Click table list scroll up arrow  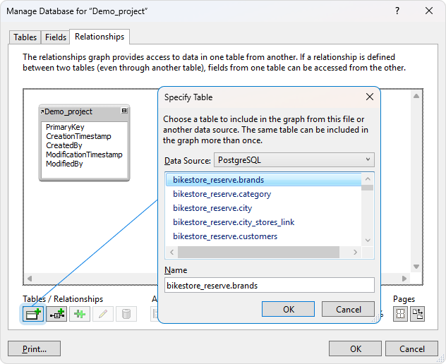(x=368, y=179)
